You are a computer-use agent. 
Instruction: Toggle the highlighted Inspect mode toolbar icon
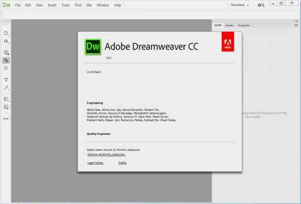click(x=6, y=60)
